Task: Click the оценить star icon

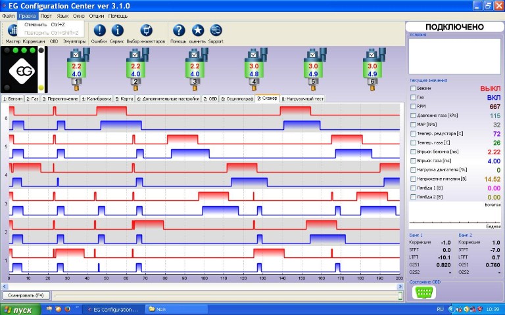Action: pyautogui.click(x=197, y=30)
